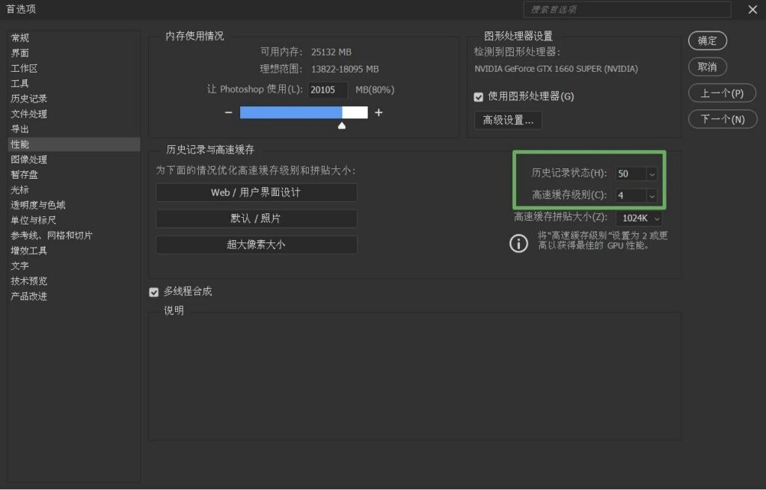The width and height of the screenshot is (766, 490).
Task: Select the 光标 category
Action: 20,189
